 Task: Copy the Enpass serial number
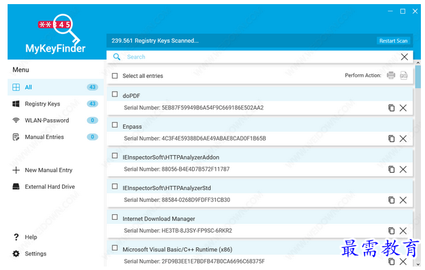(391, 138)
